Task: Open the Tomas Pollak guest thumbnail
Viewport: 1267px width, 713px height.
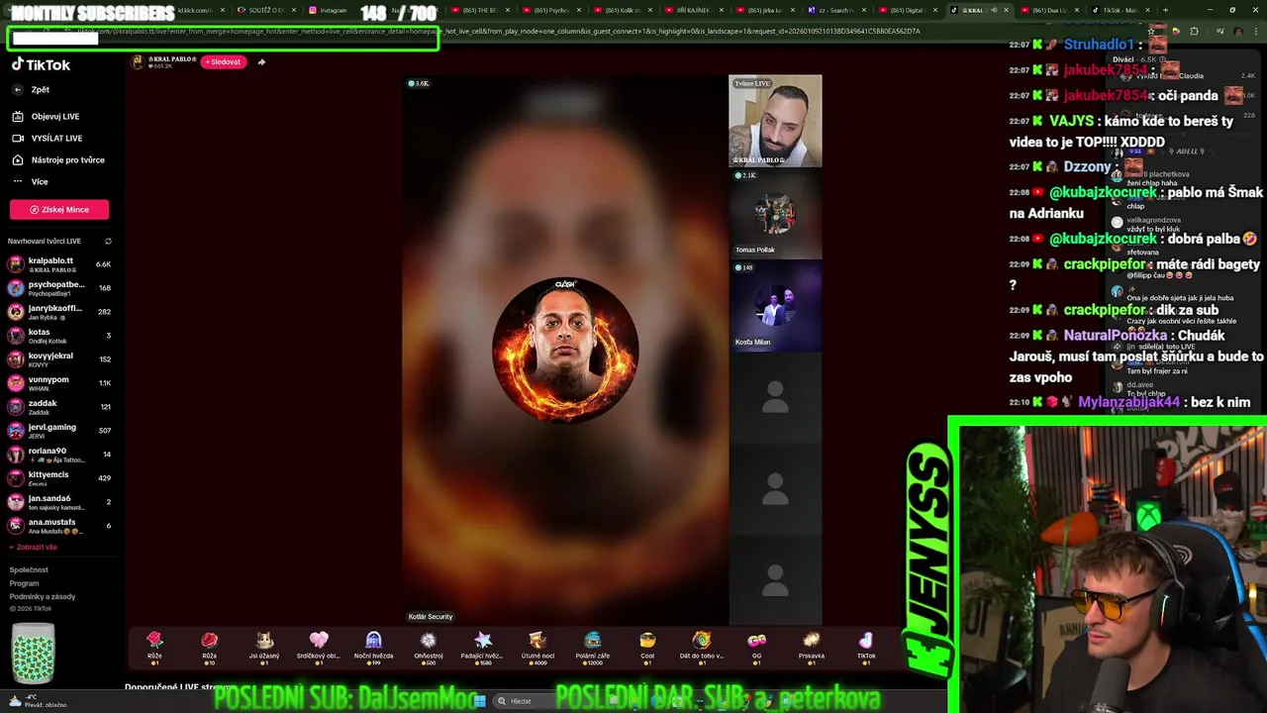Action: point(775,213)
